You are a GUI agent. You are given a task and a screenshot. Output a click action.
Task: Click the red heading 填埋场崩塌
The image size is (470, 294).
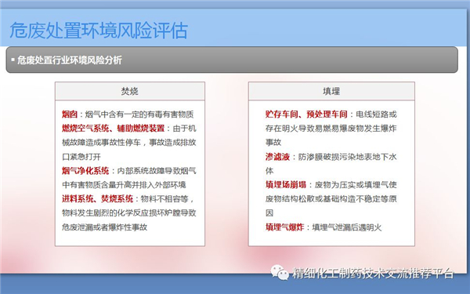click(x=286, y=184)
